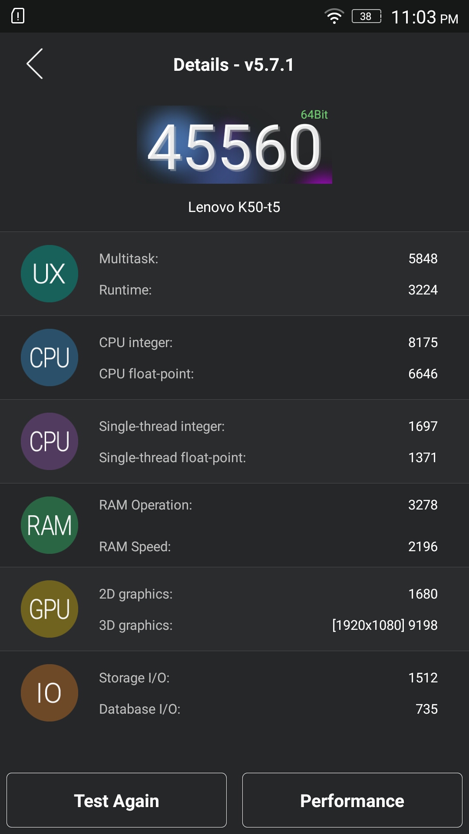Tap the Storage I/O result row

click(x=268, y=678)
